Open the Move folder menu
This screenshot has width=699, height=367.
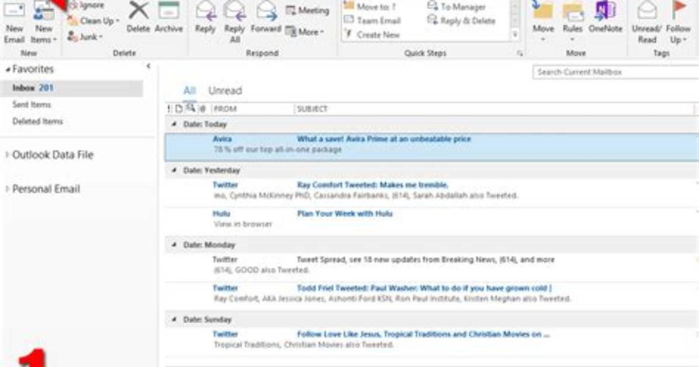pos(543,22)
